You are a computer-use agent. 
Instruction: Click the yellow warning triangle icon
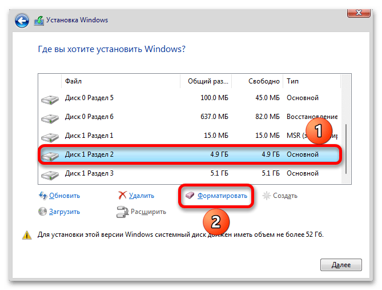[x=27, y=235]
